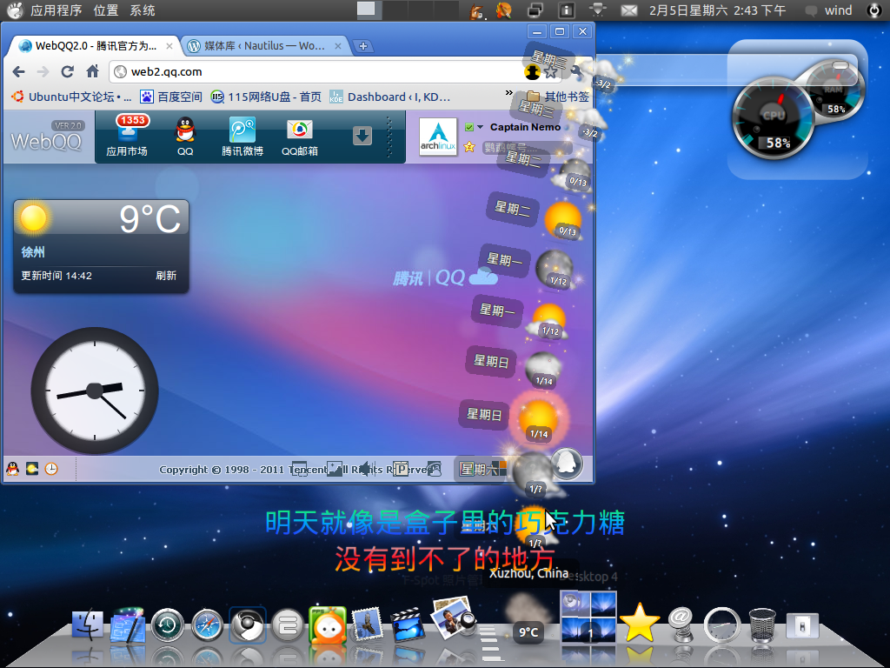Launch the iMovie clapperboard icon in the dock
Image resolution: width=890 pixels, height=668 pixels.
(x=408, y=625)
